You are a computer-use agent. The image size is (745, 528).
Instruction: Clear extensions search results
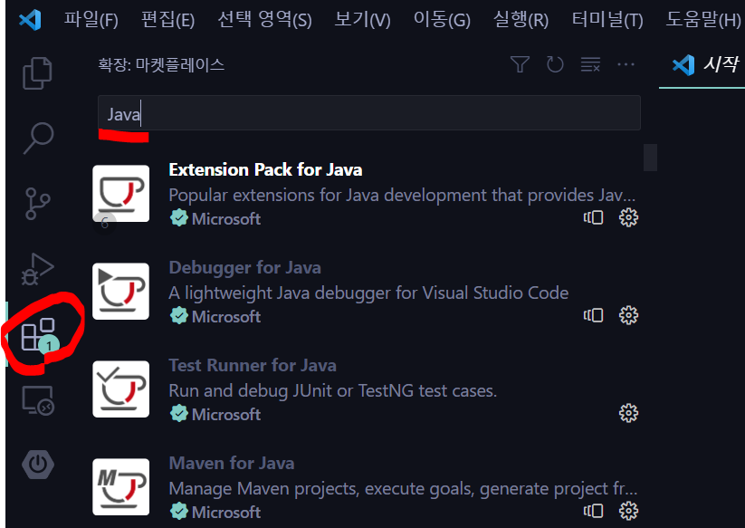590,64
